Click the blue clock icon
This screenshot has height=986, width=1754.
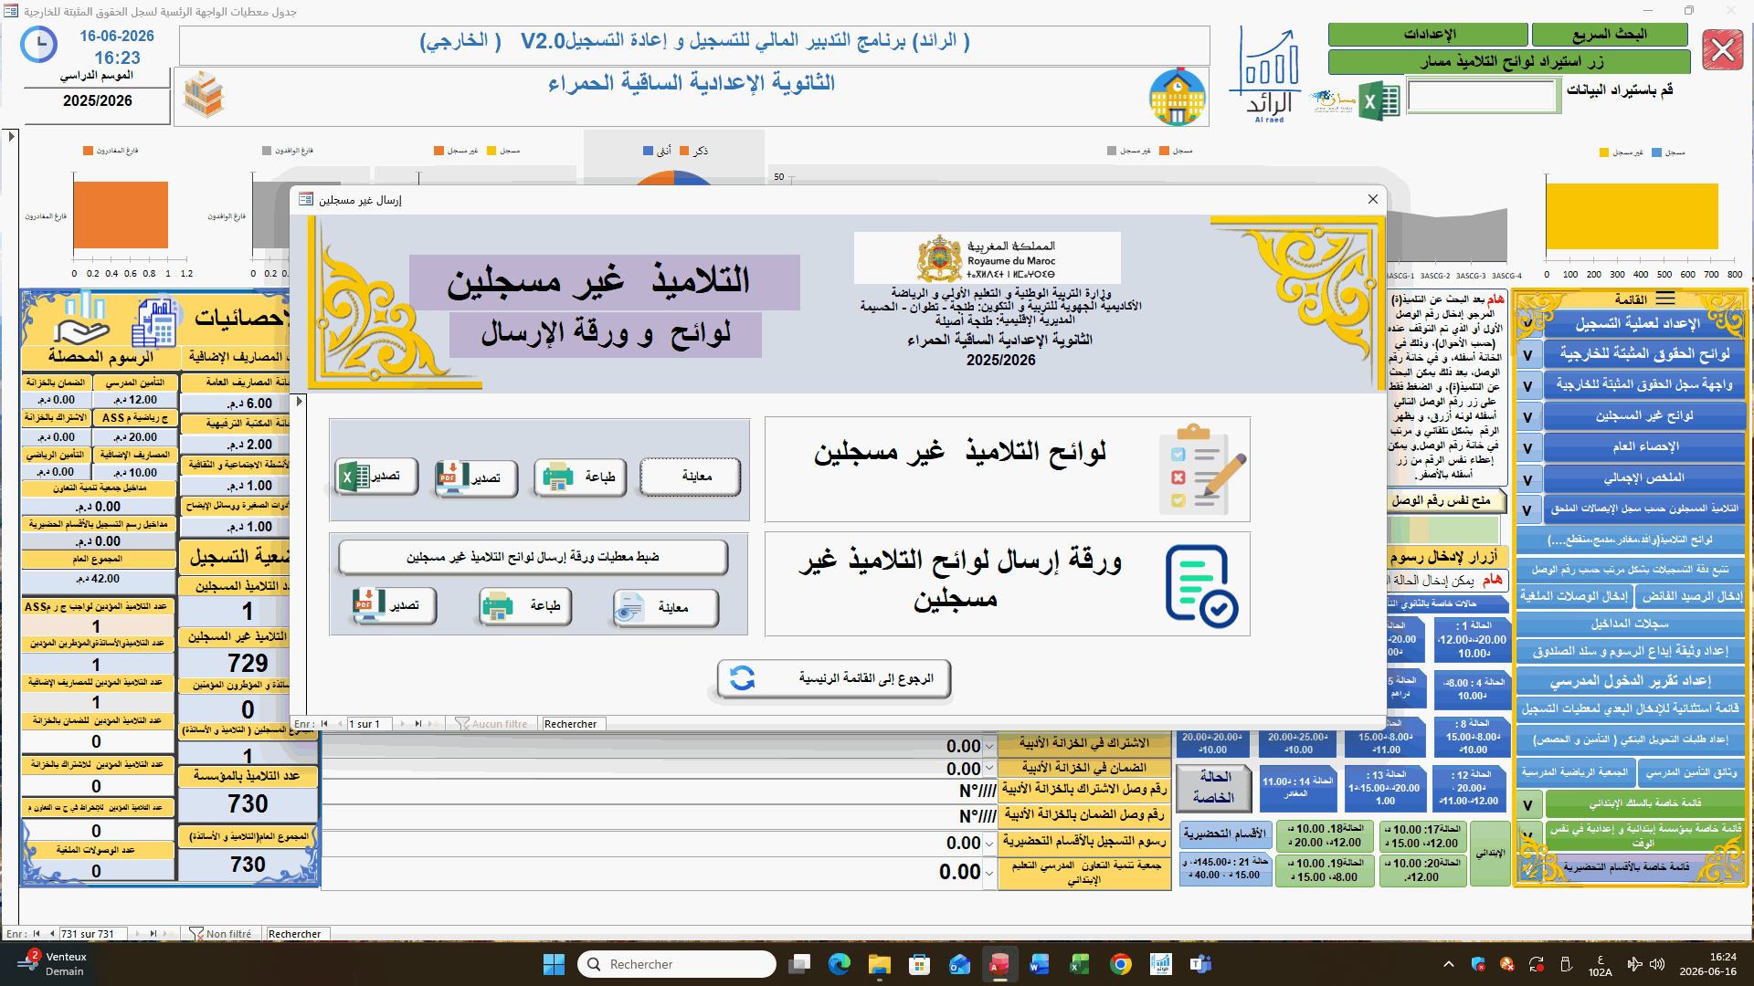[38, 45]
